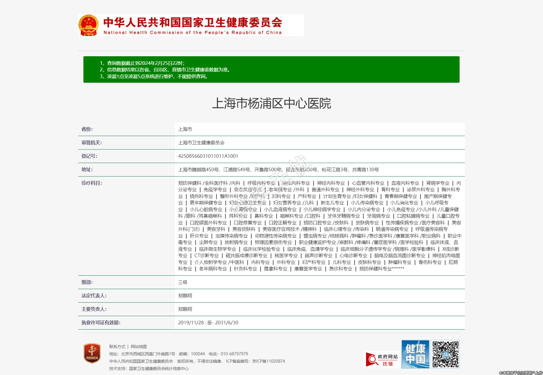Screen dimensions: 543x375
Task: Click the registration number 42508566031011011A1001
Action: [208, 156]
